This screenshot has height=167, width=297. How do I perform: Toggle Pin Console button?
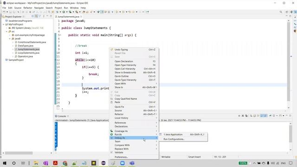pyautogui.click(x=270, y=116)
